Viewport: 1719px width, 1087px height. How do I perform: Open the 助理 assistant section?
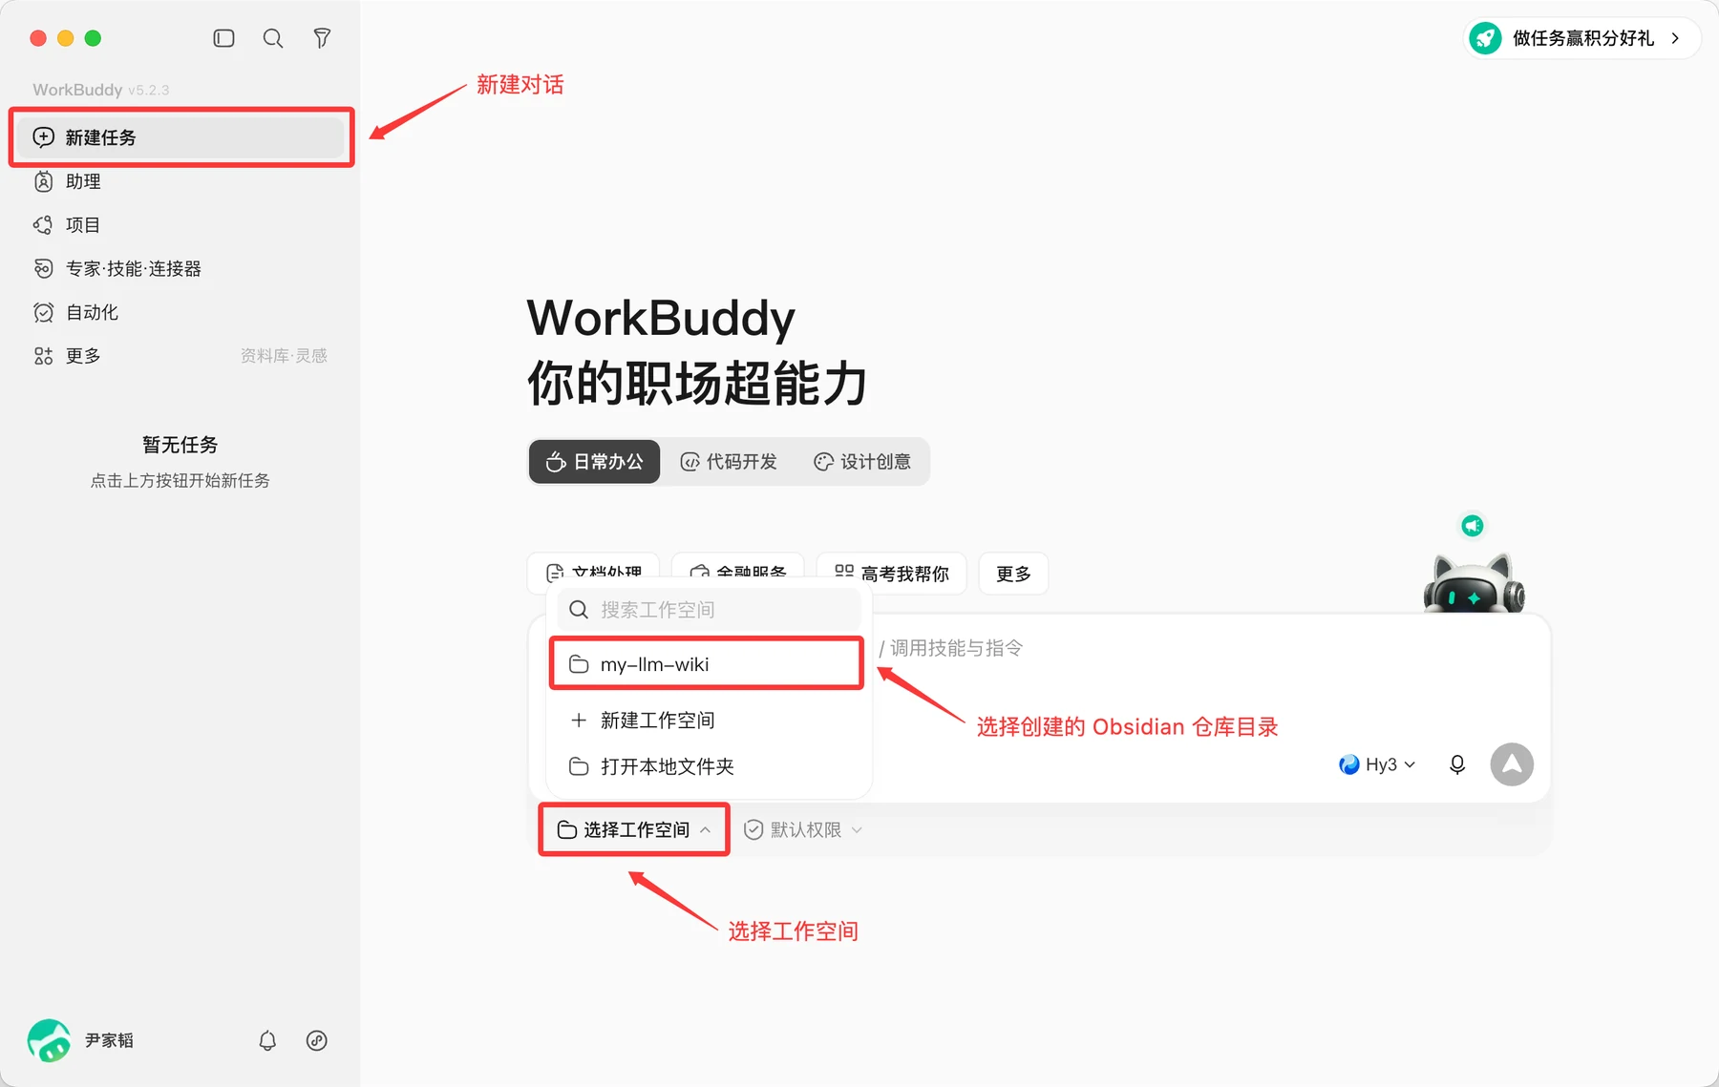pos(181,181)
